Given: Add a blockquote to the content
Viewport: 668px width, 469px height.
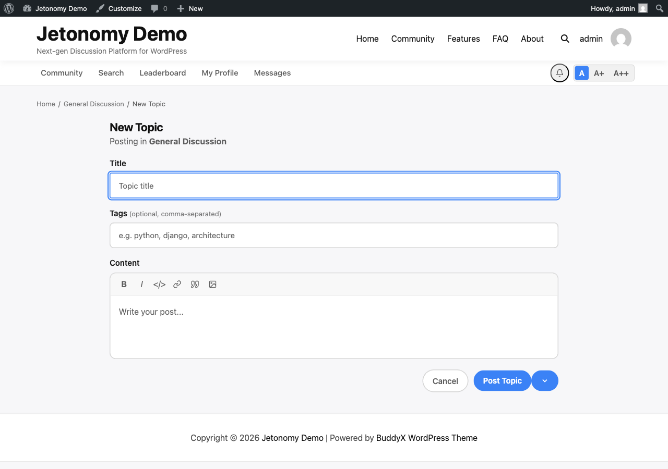Looking at the screenshot, I should pos(195,284).
